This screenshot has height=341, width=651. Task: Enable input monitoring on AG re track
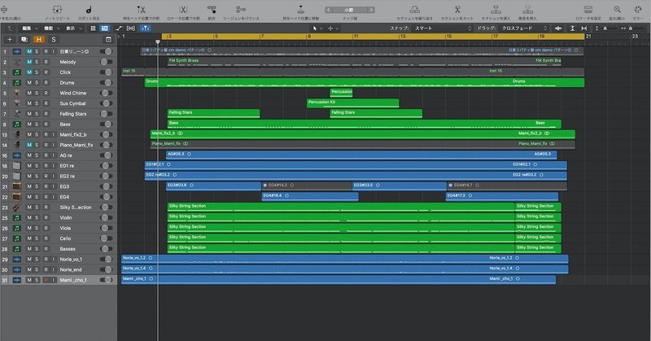[x=53, y=155]
